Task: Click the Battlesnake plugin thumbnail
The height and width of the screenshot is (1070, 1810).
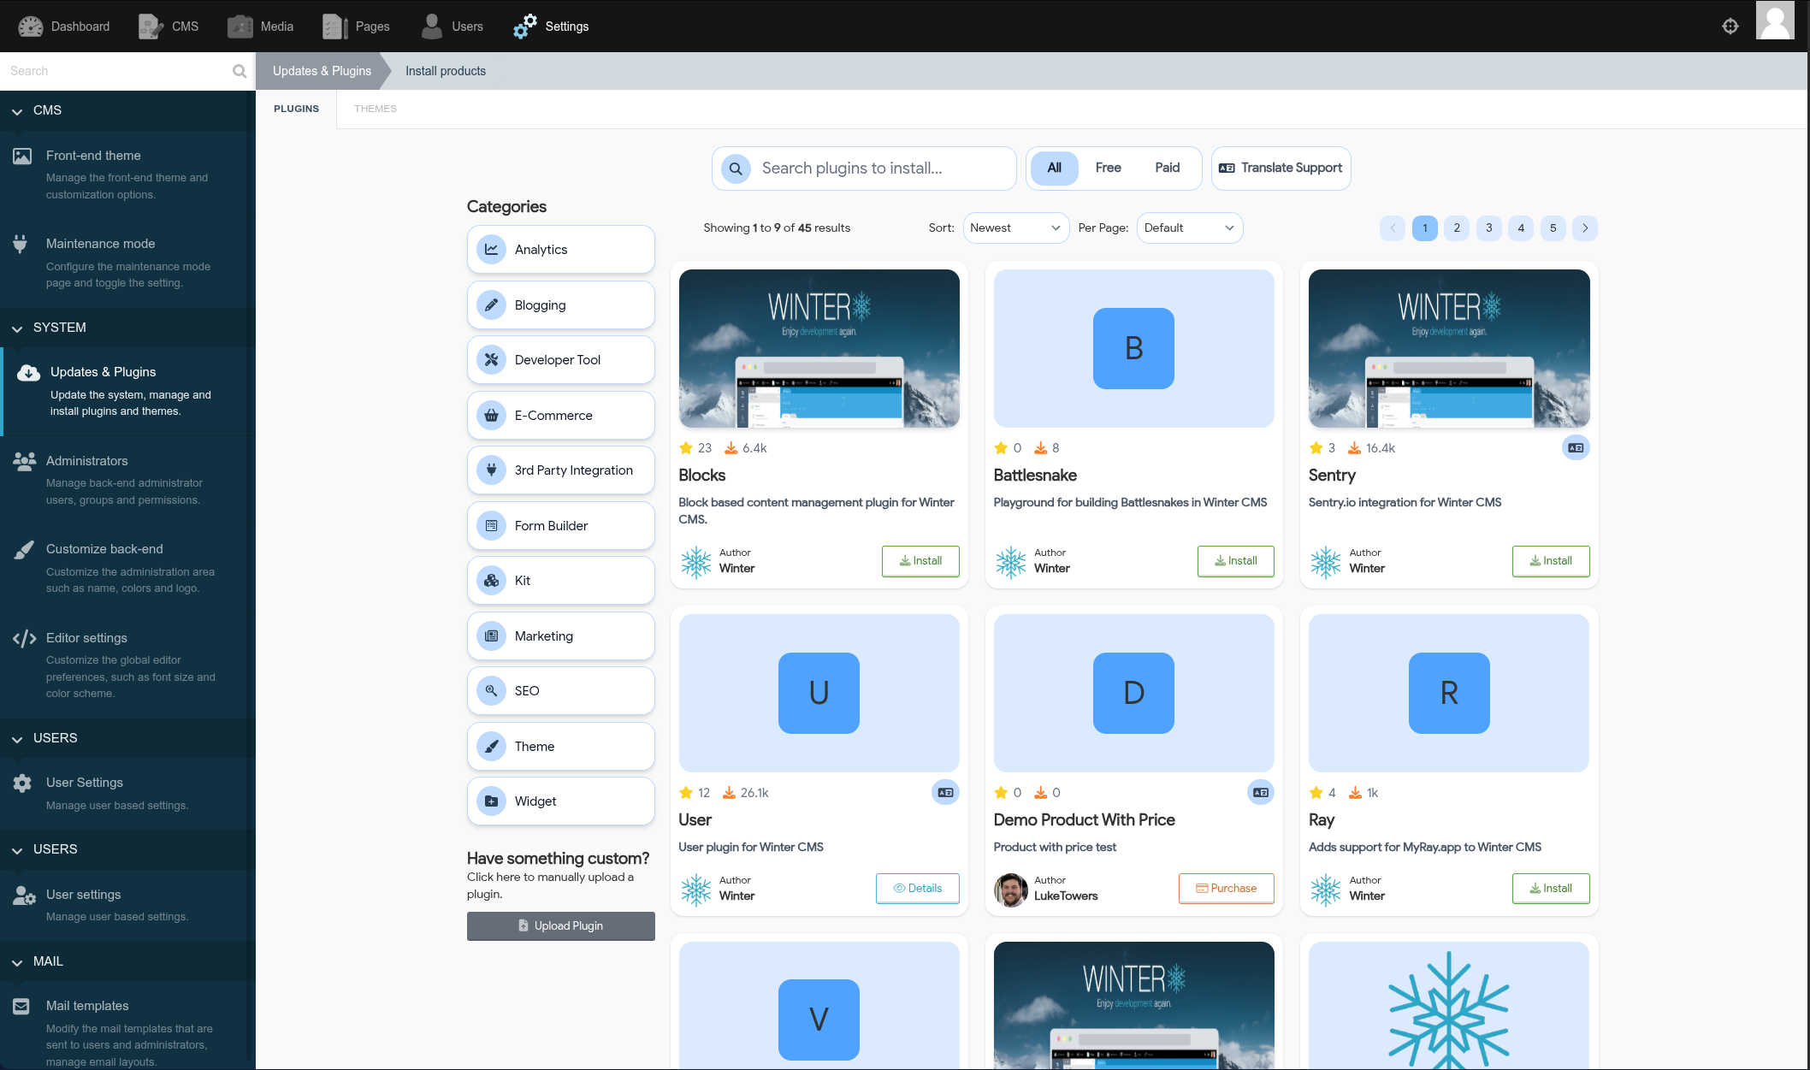Action: [1133, 348]
